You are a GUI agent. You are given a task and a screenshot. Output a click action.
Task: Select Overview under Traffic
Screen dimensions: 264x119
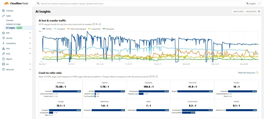click(x=10, y=20)
